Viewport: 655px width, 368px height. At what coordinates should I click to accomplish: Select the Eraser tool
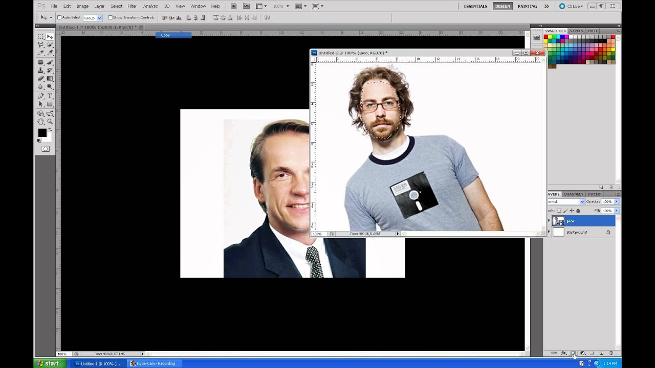(x=40, y=79)
